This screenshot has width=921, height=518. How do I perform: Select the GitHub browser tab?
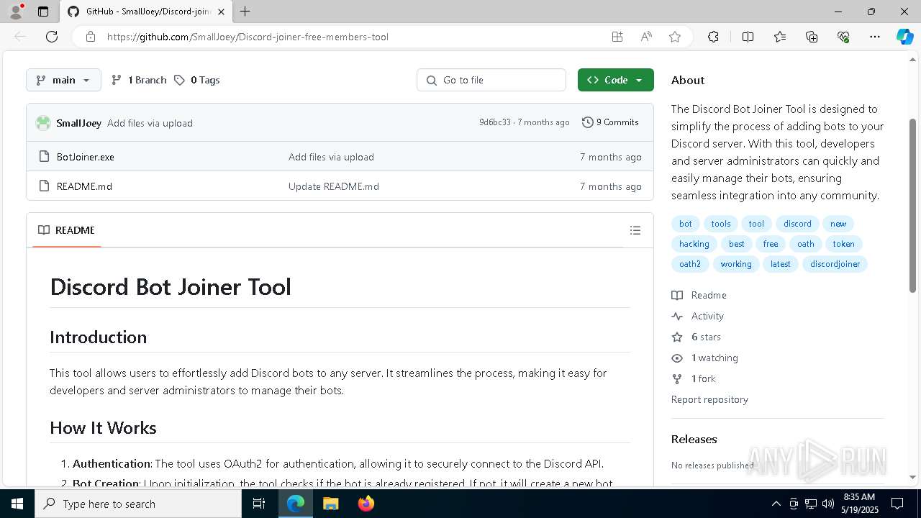click(x=146, y=12)
